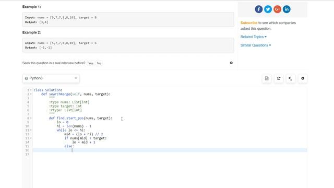Image resolution: width=334 pixels, height=188 pixels.
Task: Collapse code fold at line 1
Action: tap(31, 90)
